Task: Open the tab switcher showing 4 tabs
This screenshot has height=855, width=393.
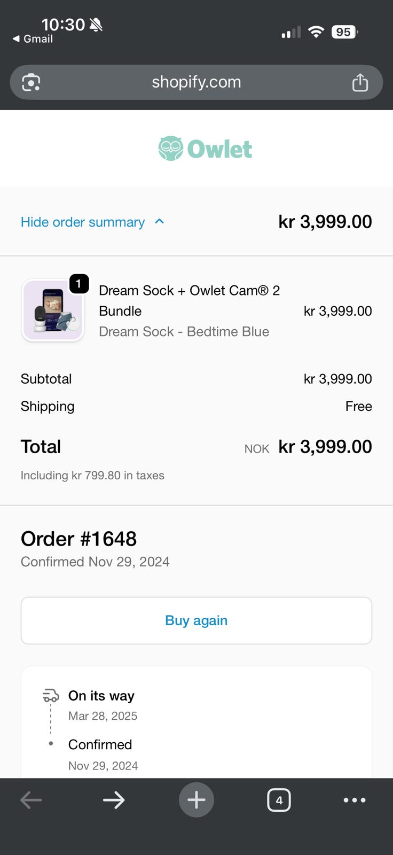Action: [279, 800]
